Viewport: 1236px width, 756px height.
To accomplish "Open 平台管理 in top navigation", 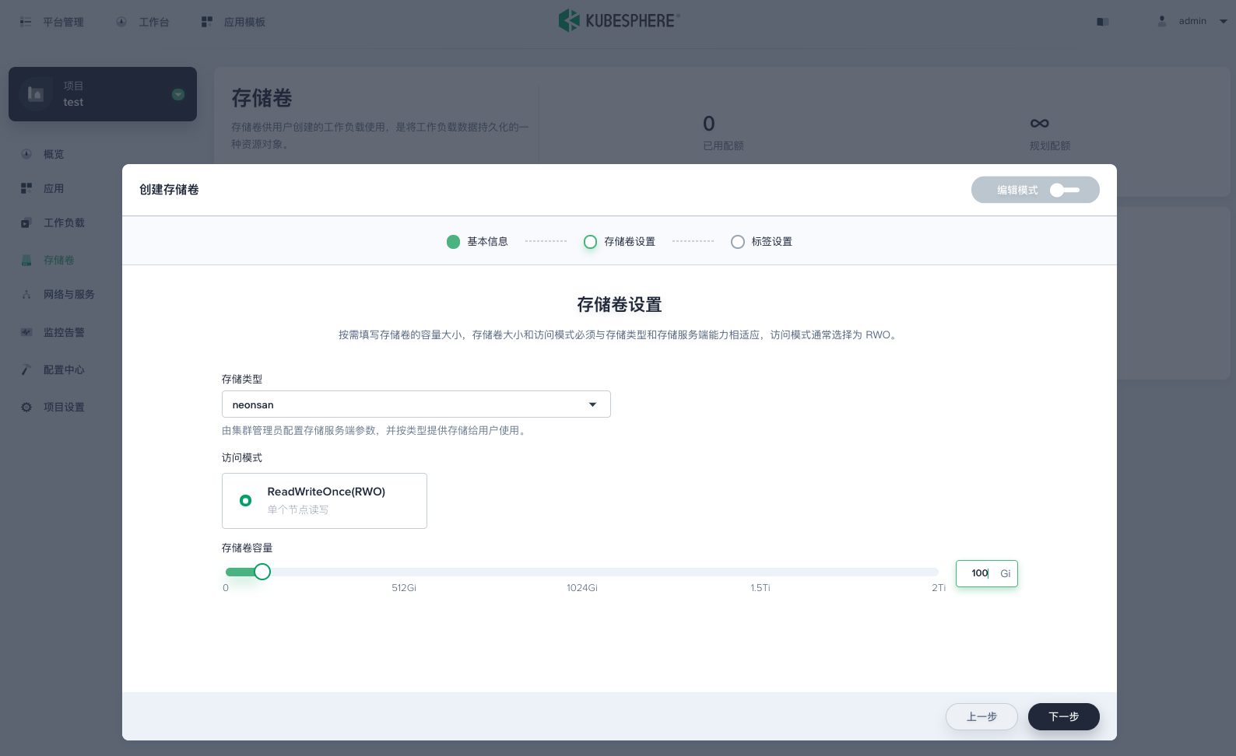I will point(52,22).
